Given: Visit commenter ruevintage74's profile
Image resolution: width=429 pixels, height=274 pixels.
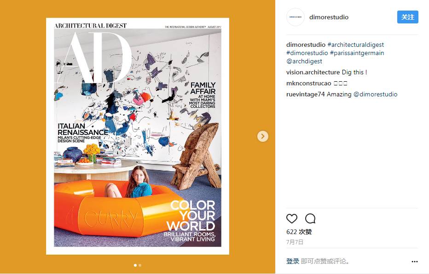Looking at the screenshot, I should point(305,95).
